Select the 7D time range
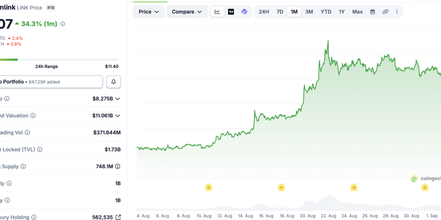 pos(280,12)
